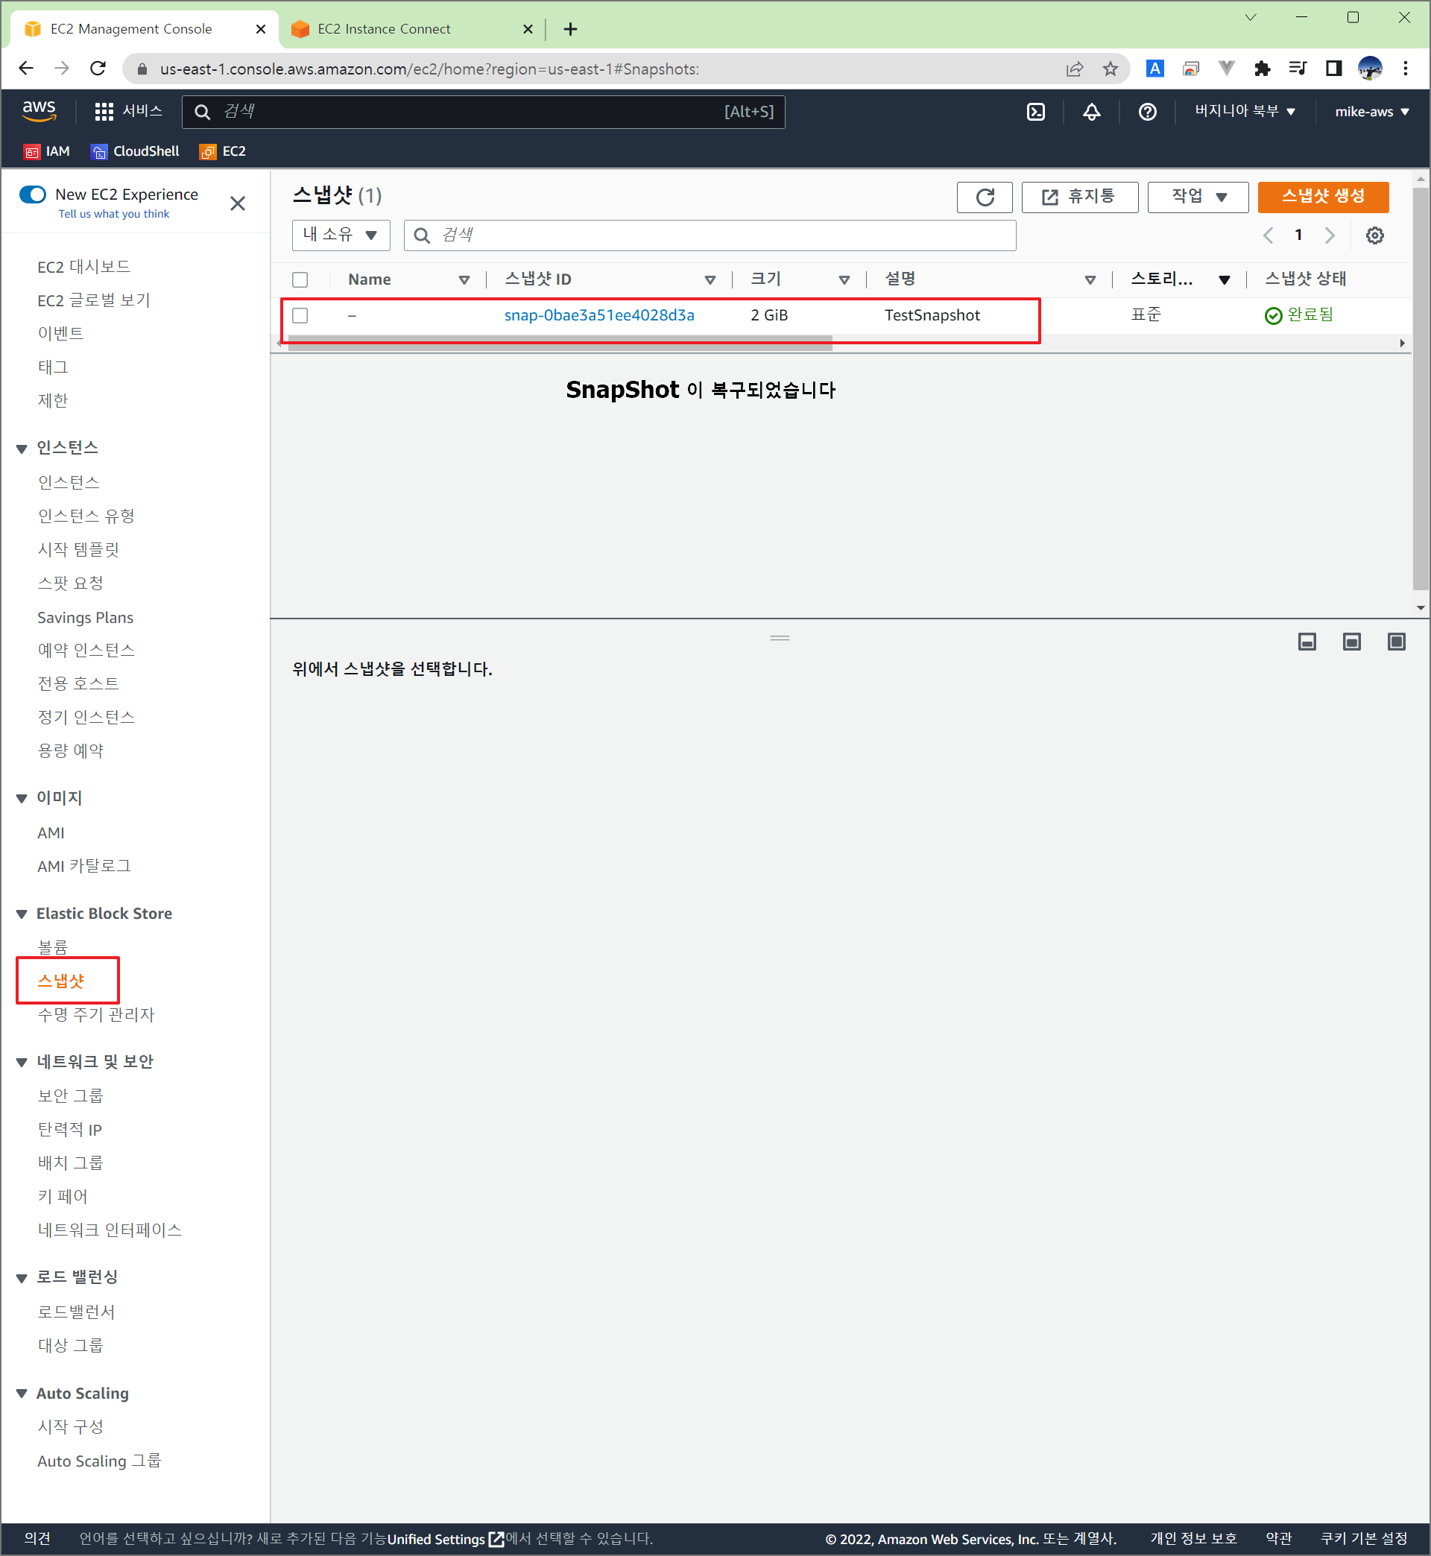Go to next page of snapshots
The image size is (1431, 1556).
tap(1330, 235)
